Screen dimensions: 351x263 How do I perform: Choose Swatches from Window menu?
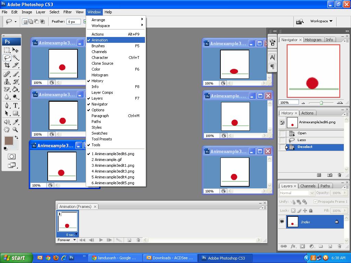point(116,133)
